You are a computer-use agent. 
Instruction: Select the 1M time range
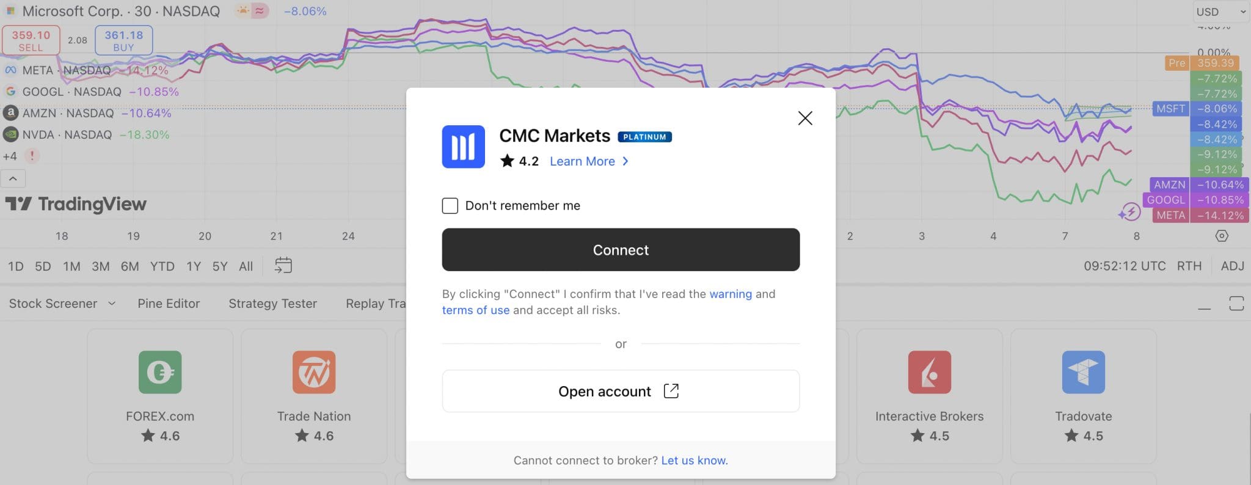tap(71, 266)
